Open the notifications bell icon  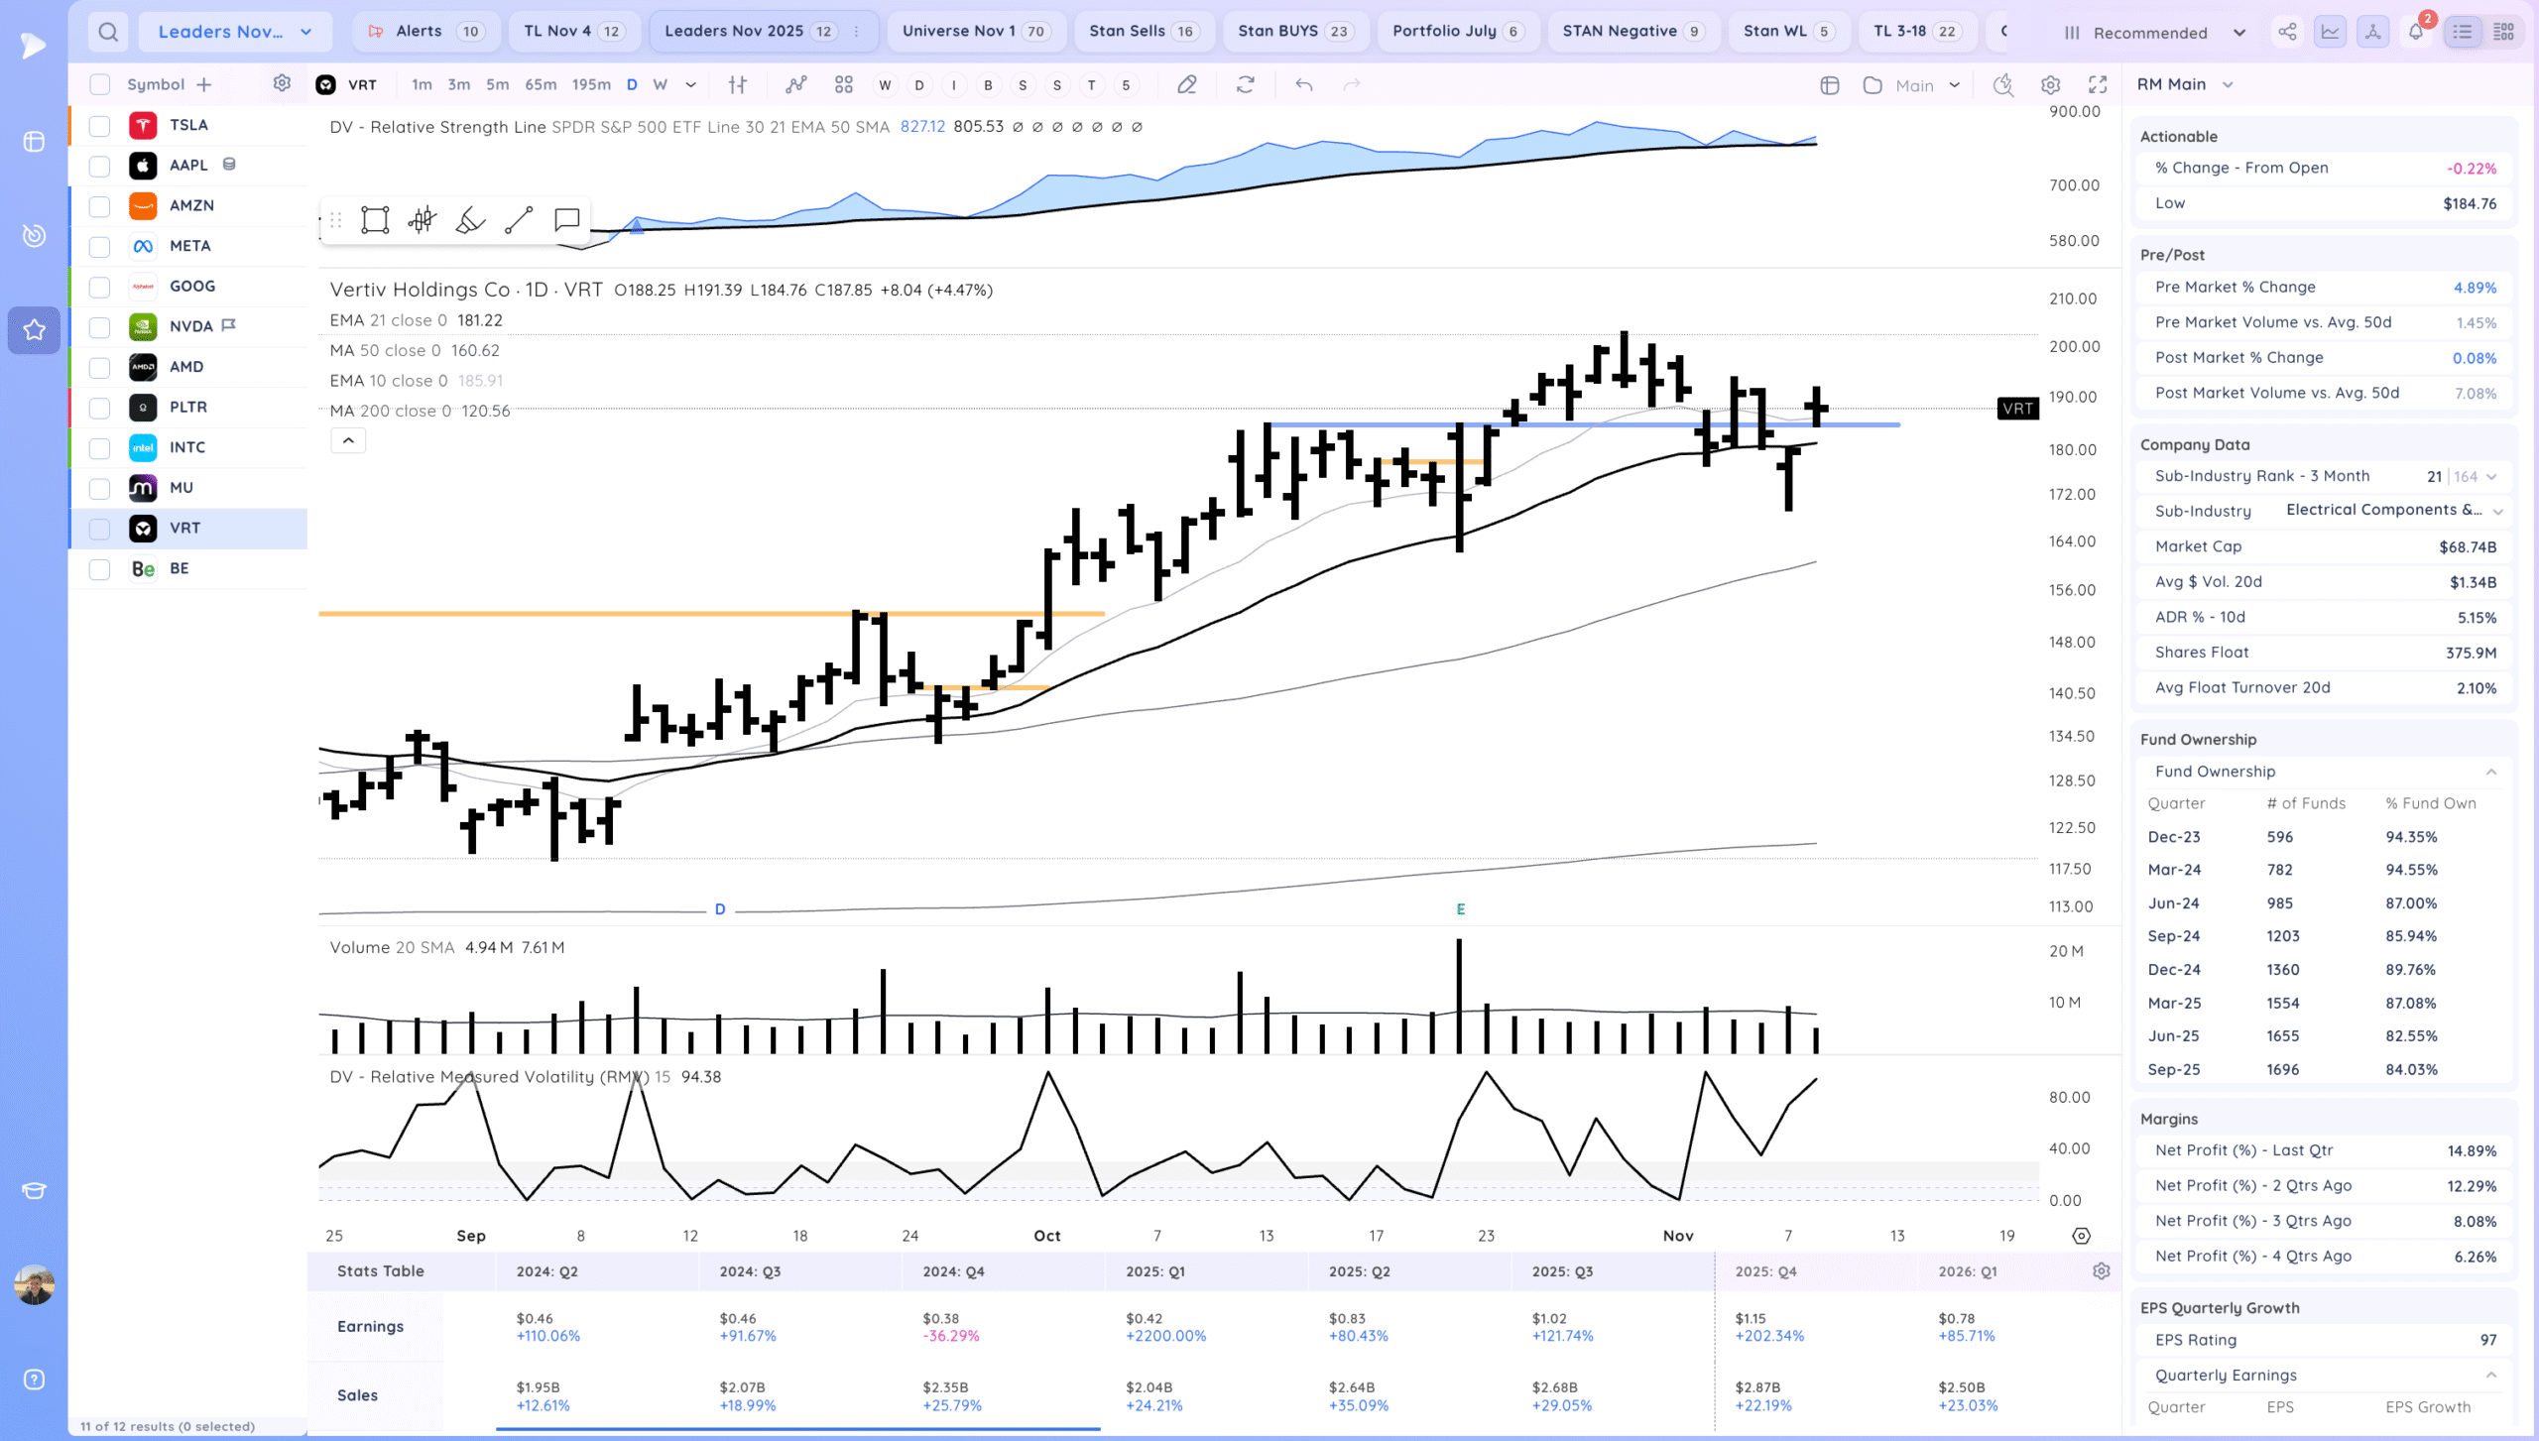click(x=2415, y=32)
